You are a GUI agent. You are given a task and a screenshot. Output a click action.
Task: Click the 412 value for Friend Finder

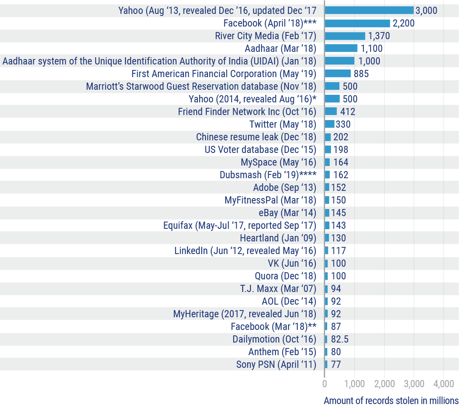click(347, 112)
